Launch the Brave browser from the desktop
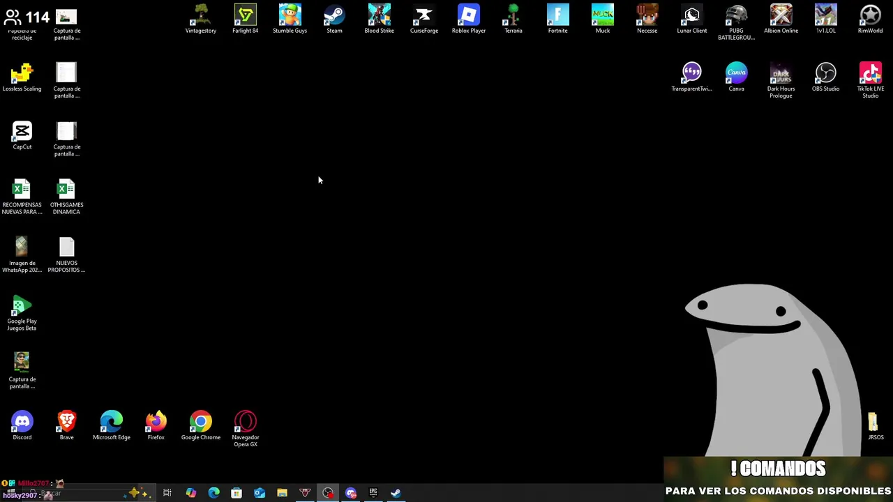Screen dimensions: 893x502 coord(67,426)
